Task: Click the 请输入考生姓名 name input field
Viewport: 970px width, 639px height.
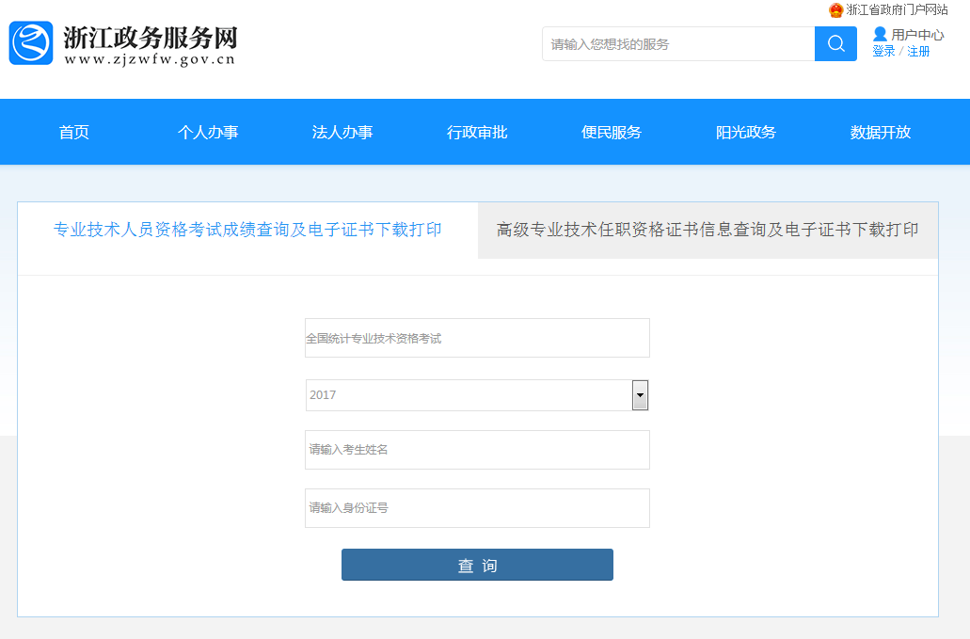Action: point(477,450)
